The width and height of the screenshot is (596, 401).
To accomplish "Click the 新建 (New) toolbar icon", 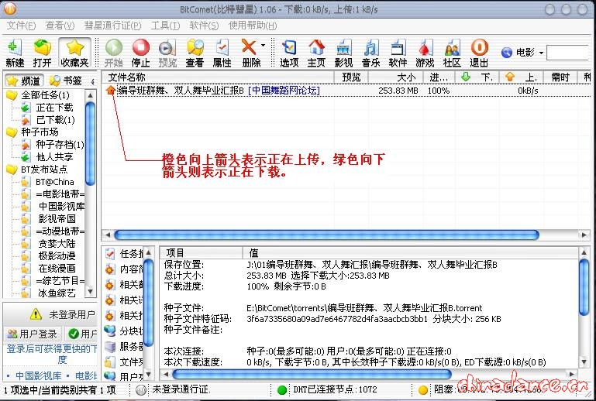I will pyautogui.click(x=15, y=53).
